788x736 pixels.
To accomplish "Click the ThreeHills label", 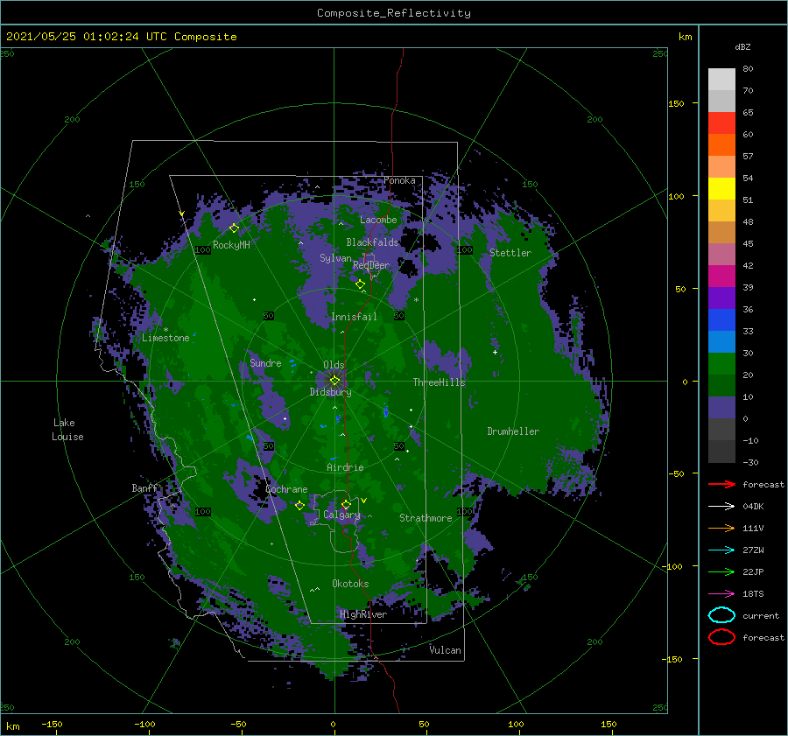I will [x=440, y=382].
